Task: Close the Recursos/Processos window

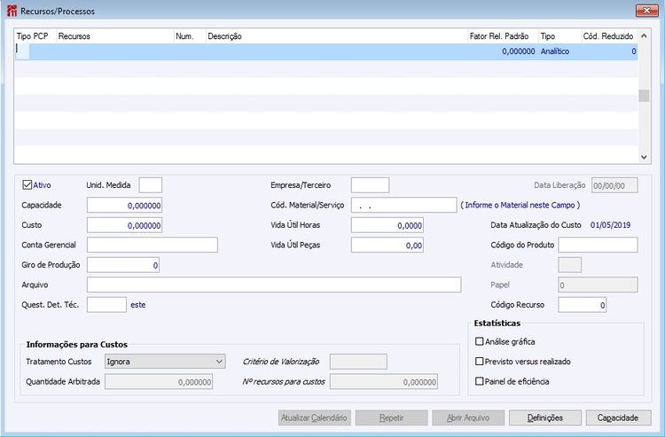Action: 645,11
